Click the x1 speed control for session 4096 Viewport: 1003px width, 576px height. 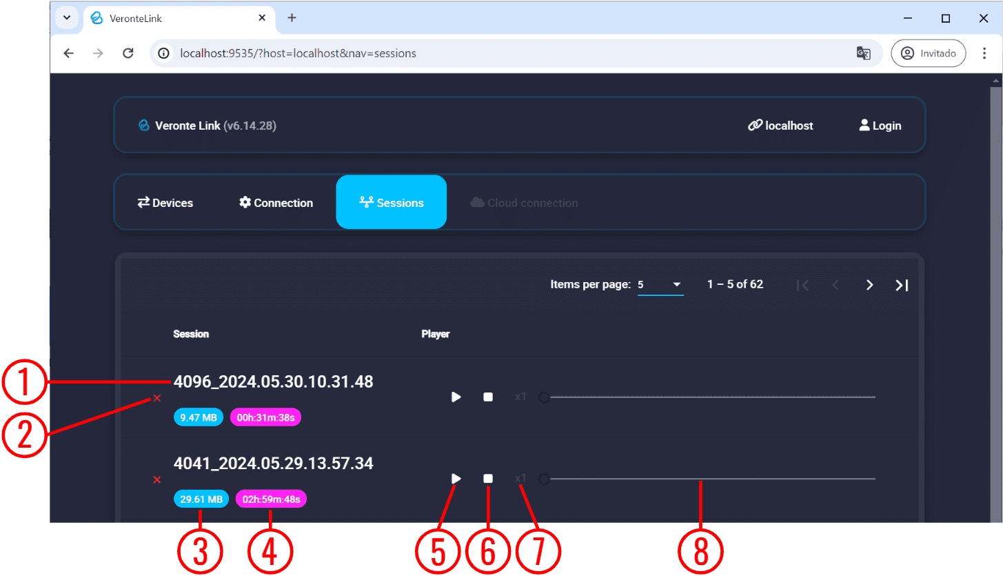click(x=520, y=397)
